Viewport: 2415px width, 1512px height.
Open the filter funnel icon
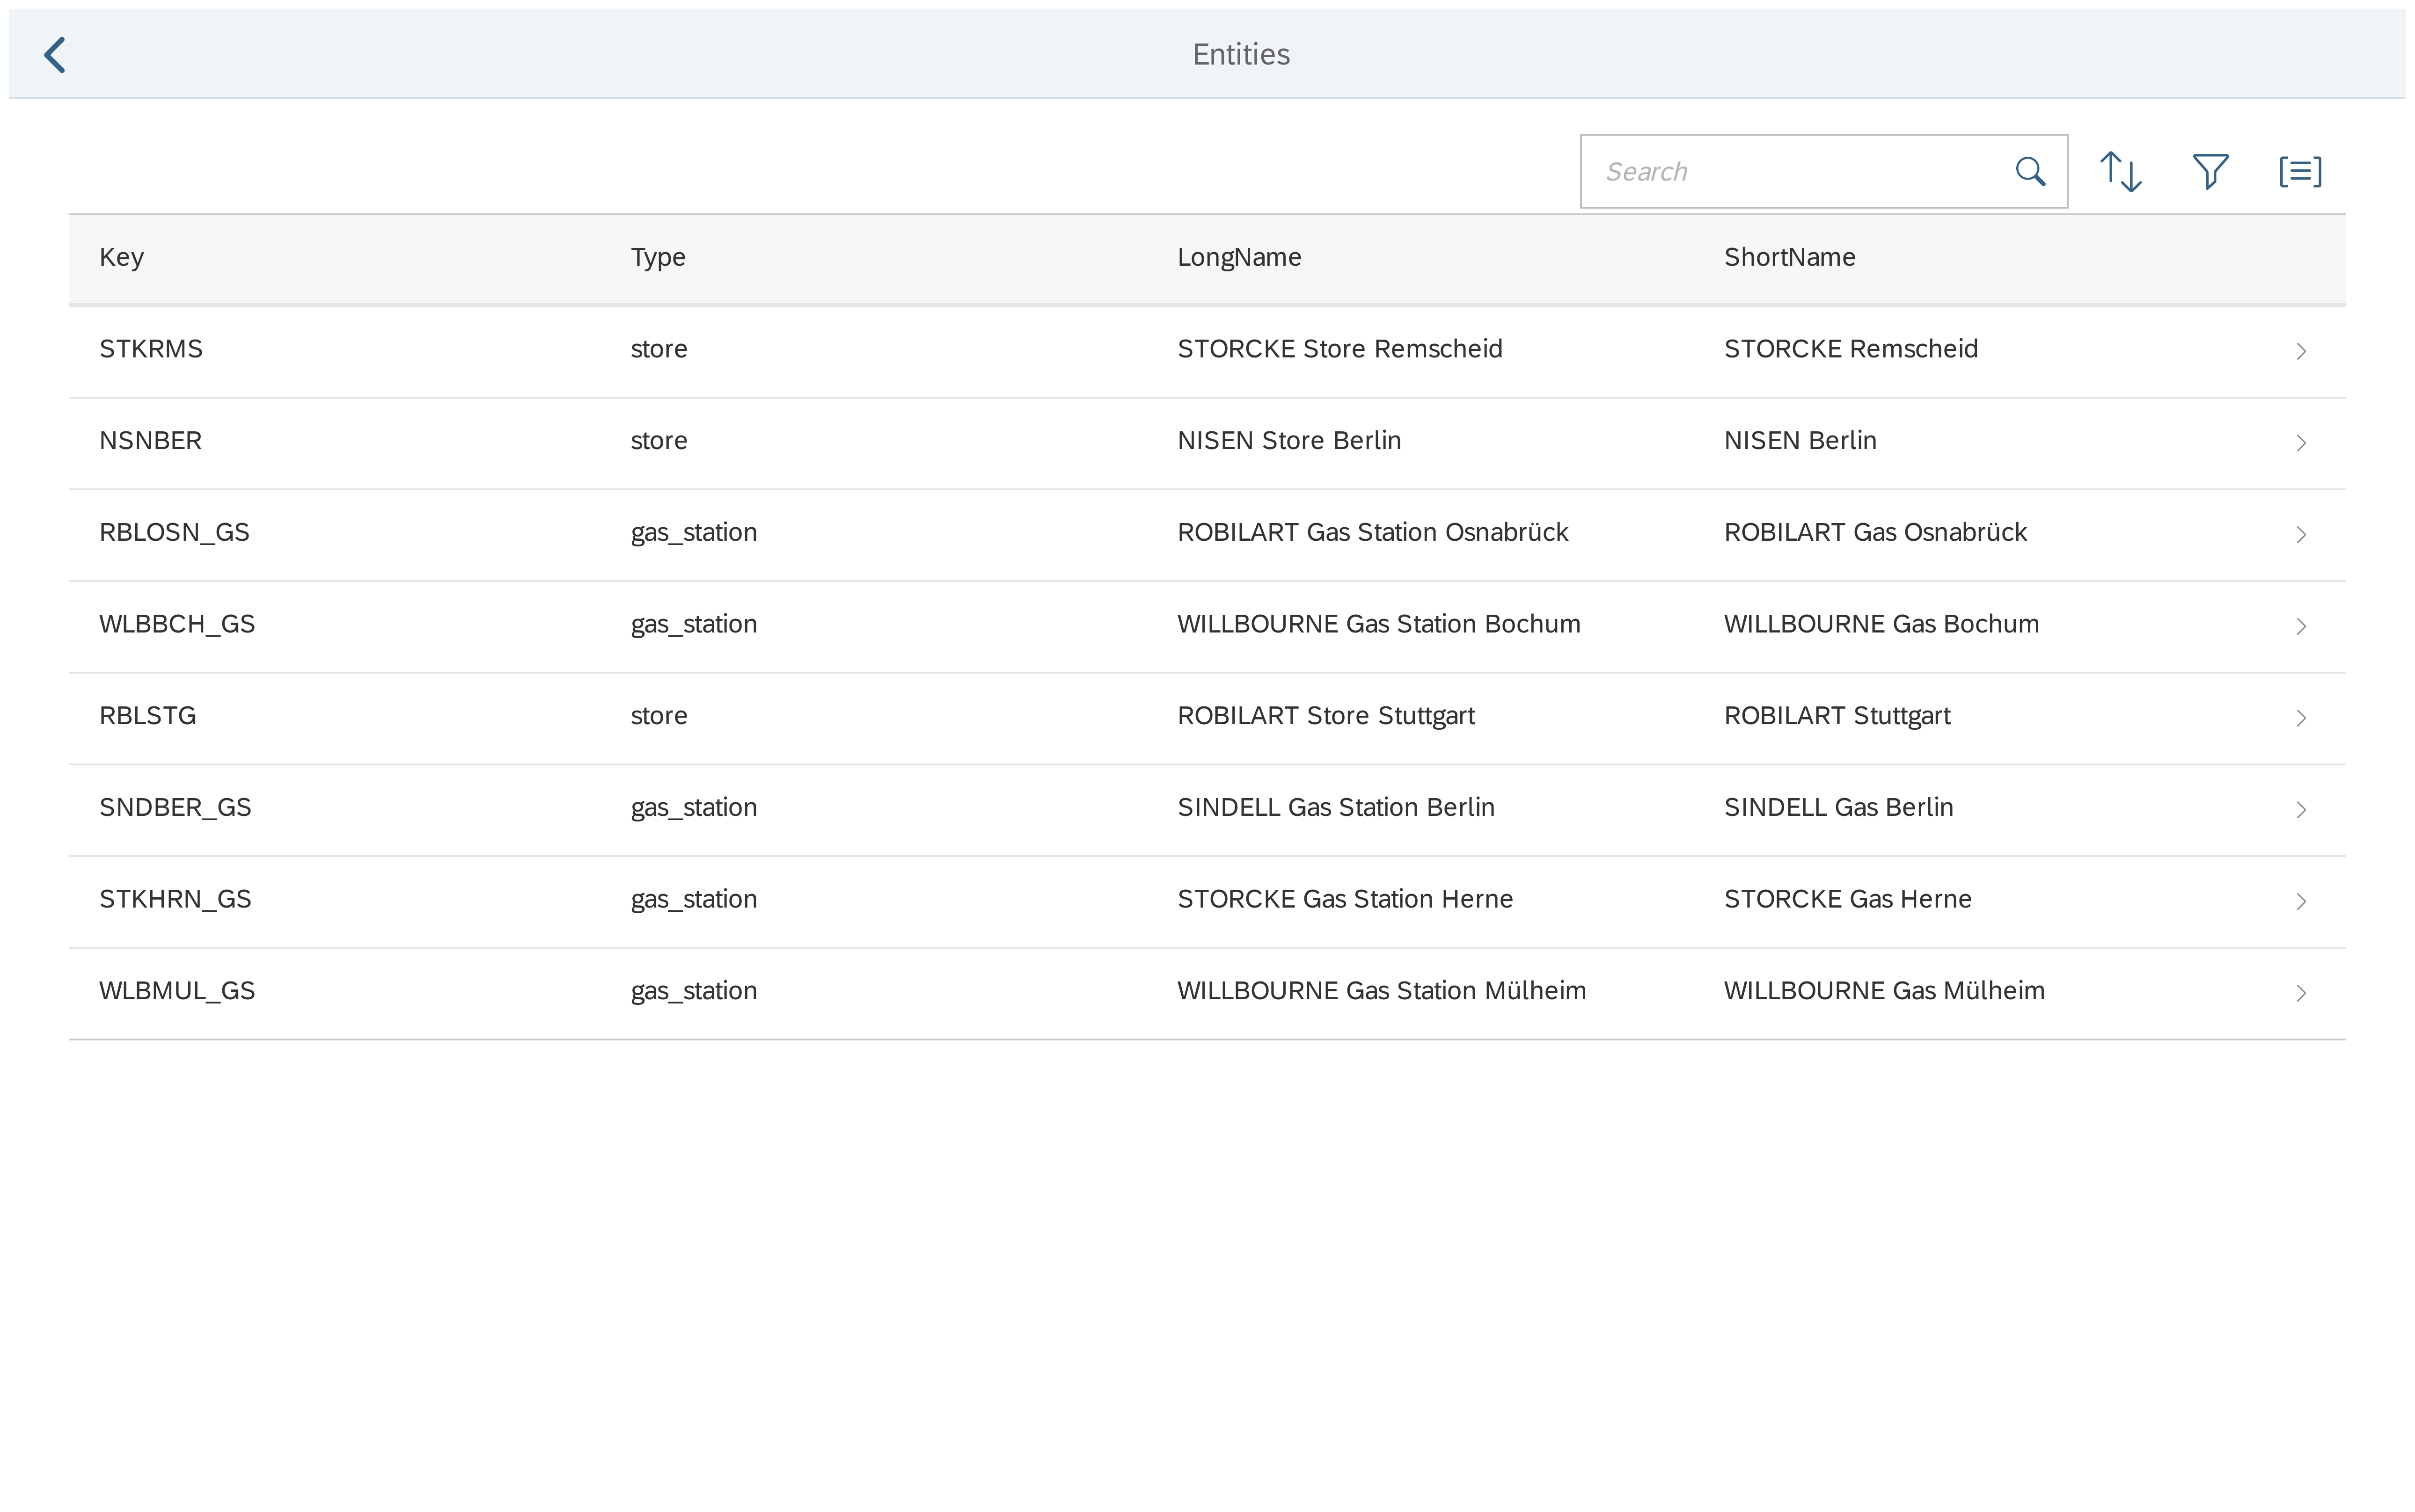pos(2210,172)
